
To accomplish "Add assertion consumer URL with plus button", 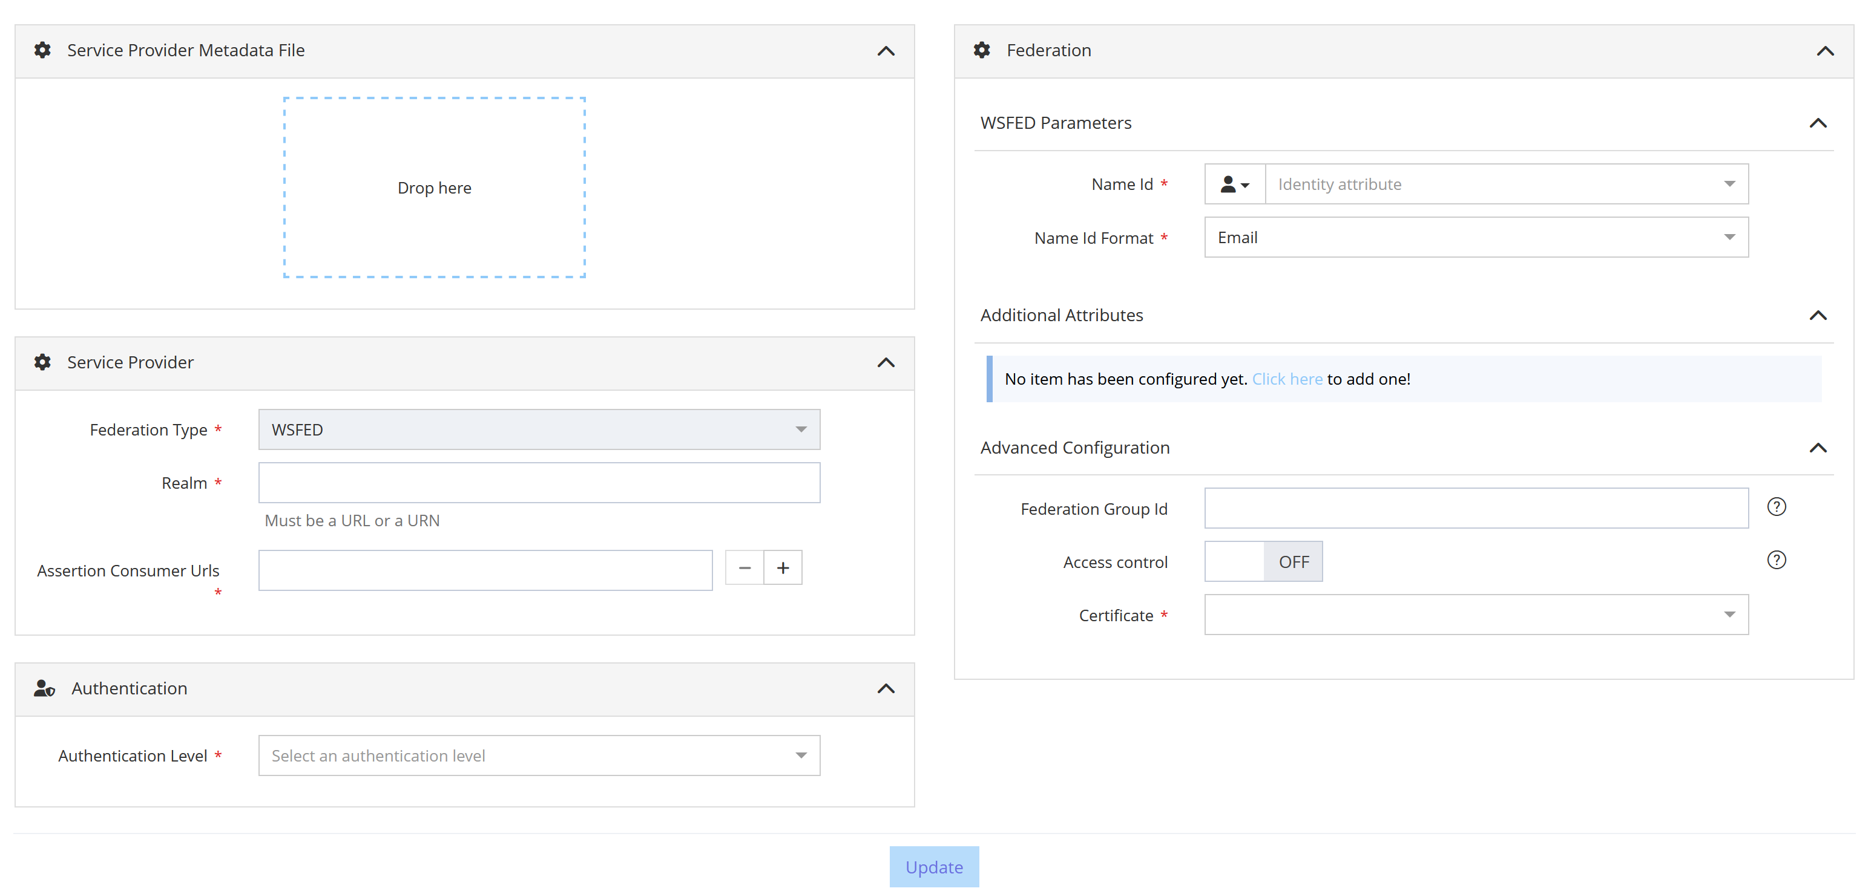I will click(783, 567).
